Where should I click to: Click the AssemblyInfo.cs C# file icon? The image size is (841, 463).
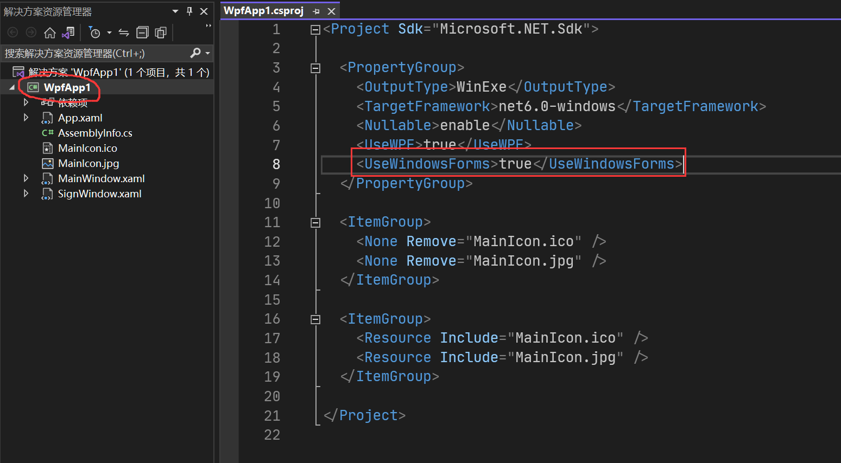tap(48, 133)
